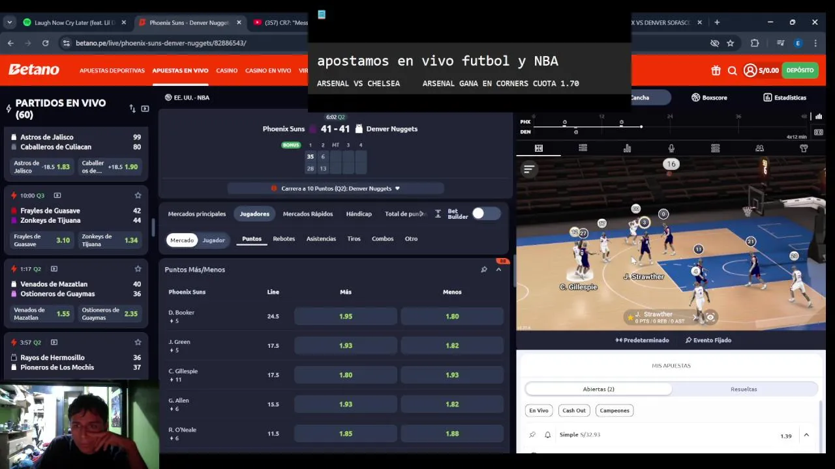Open the bar chart stats icon in tracker
This screenshot has height=469, width=835.
pyautogui.click(x=627, y=149)
